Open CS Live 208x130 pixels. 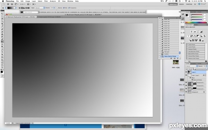coord(202,4)
